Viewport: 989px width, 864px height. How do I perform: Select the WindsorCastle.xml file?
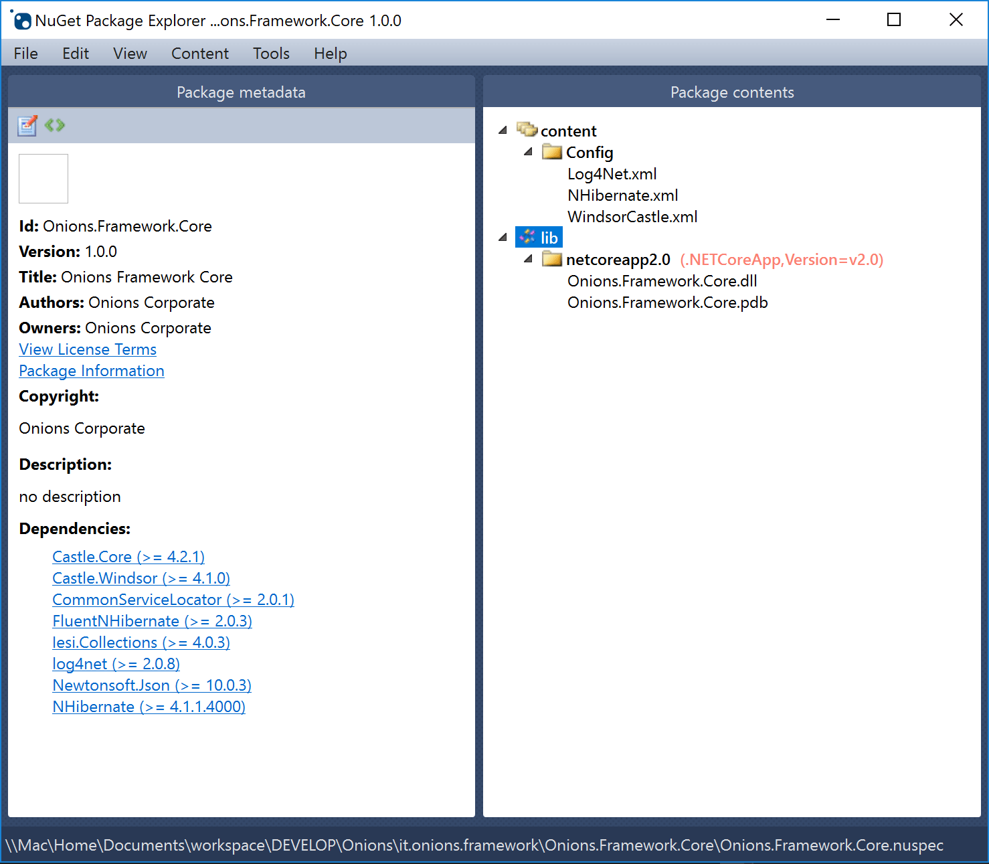pyautogui.click(x=632, y=217)
